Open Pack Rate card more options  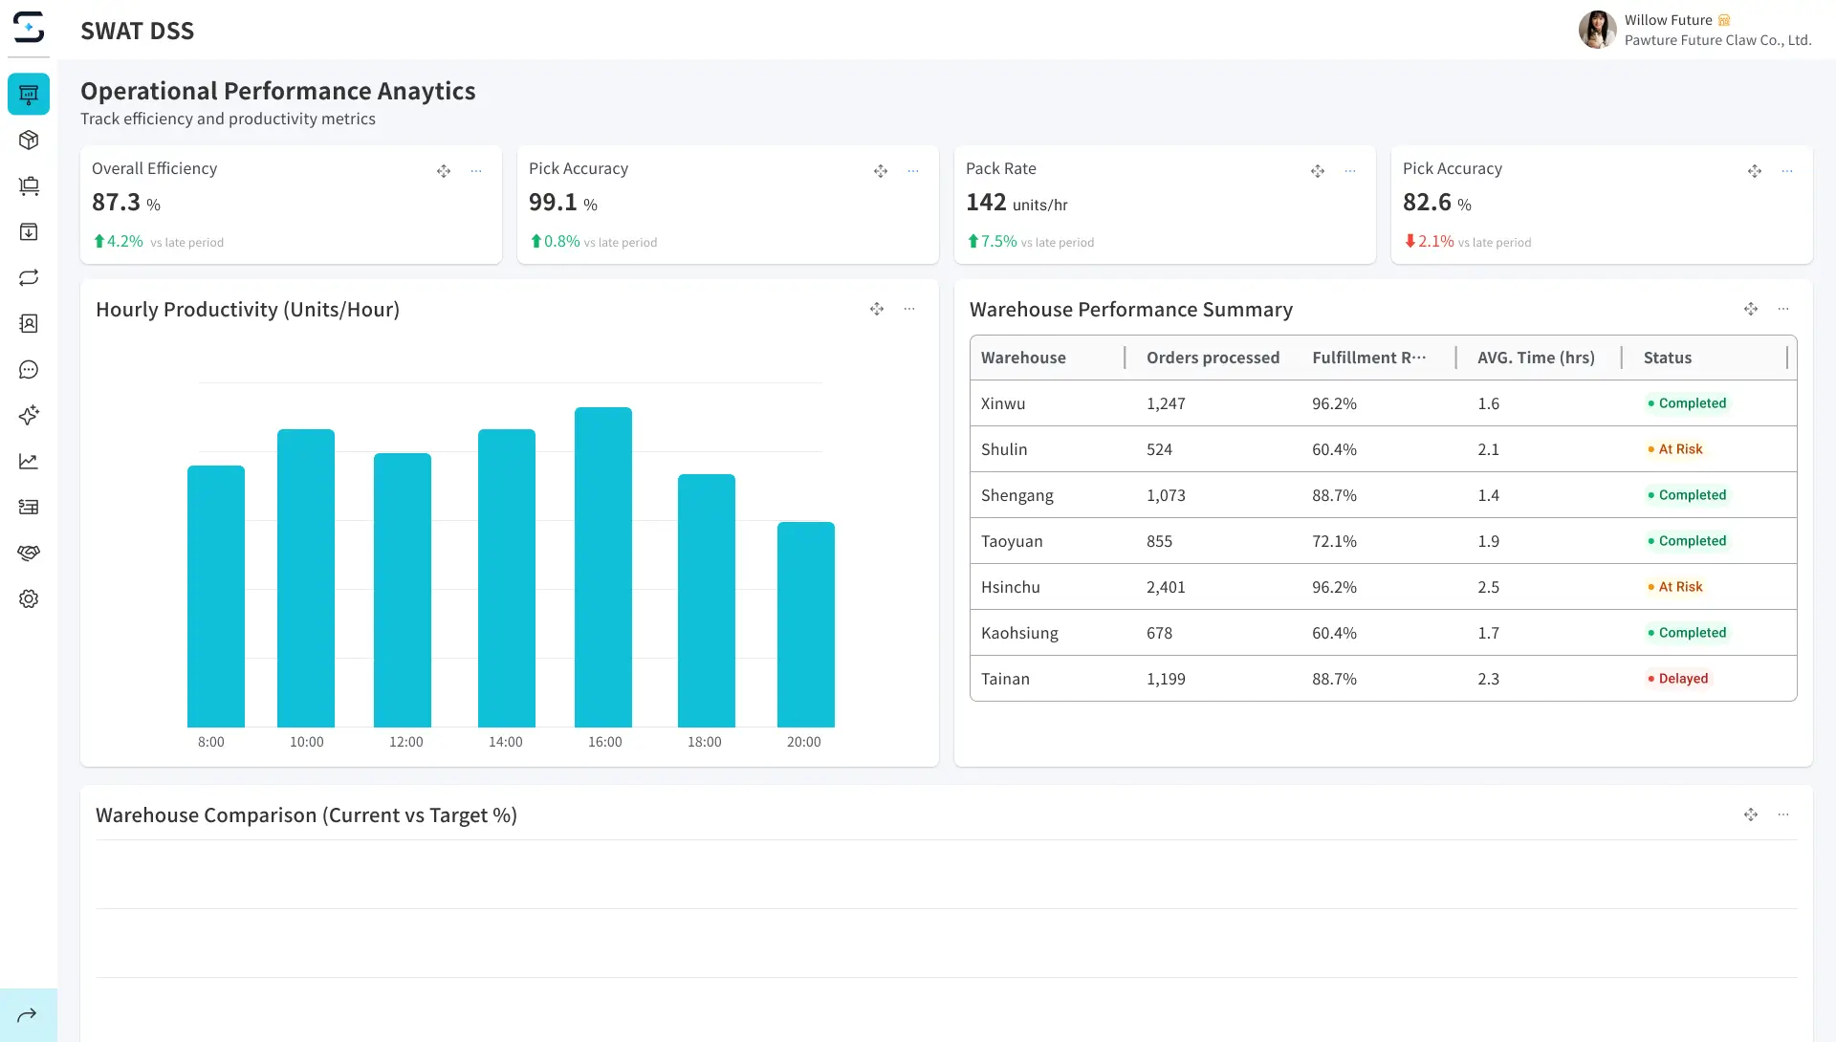coord(1350,171)
